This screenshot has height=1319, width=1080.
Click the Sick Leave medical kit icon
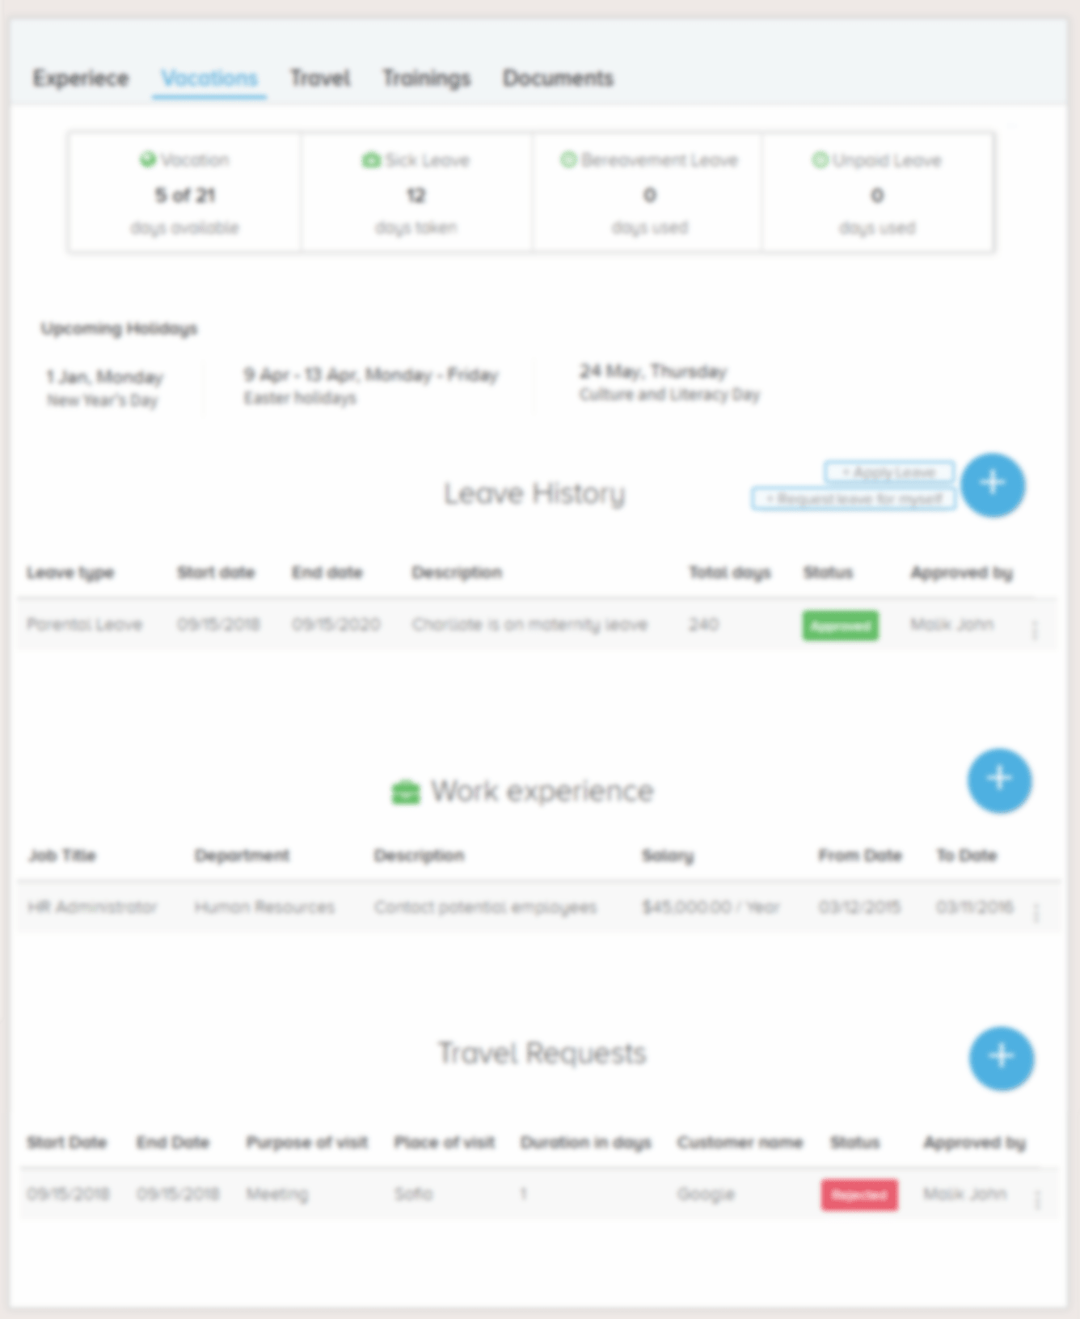point(371,160)
